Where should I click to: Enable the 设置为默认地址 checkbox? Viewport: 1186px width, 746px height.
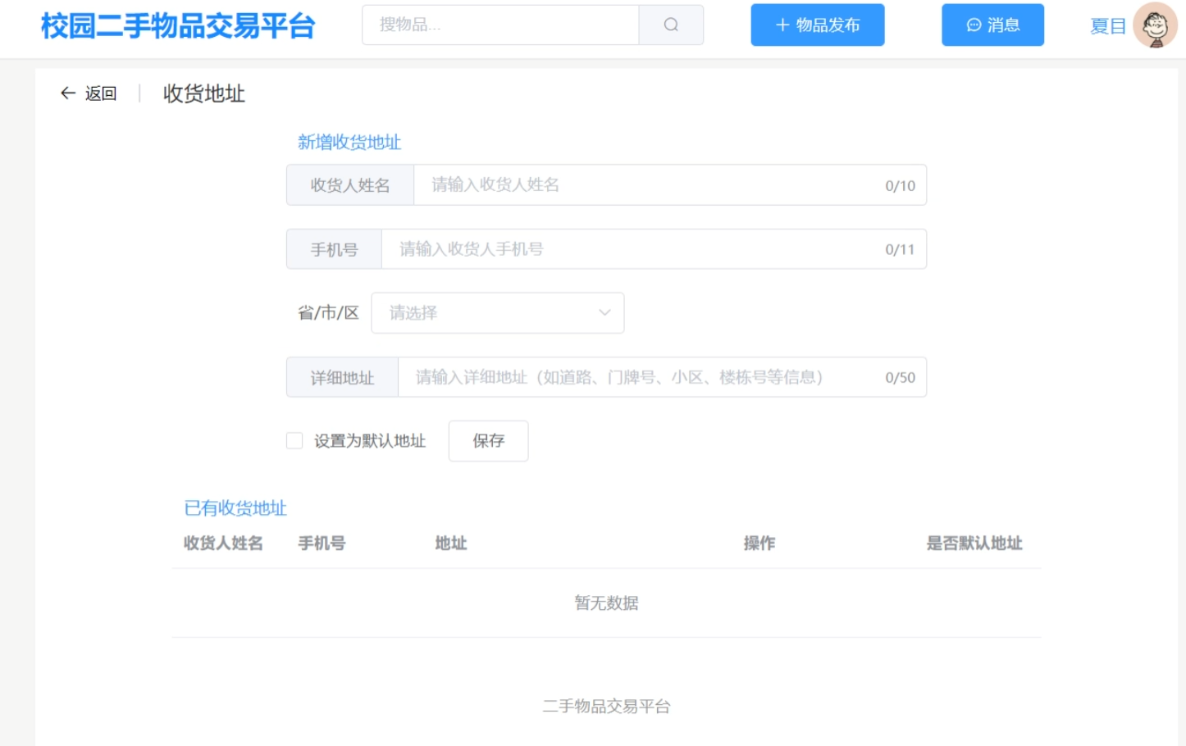point(294,440)
